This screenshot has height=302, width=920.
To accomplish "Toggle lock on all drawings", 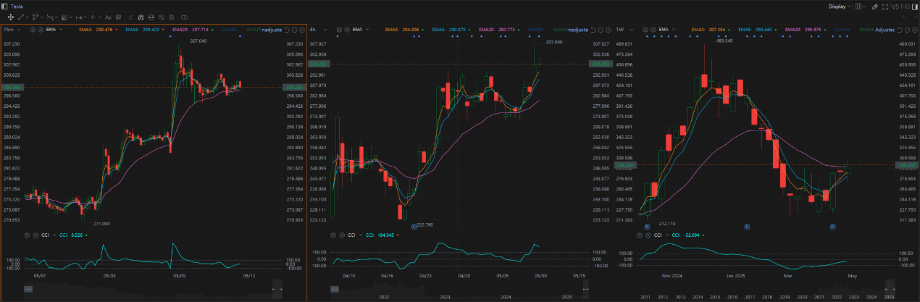I will [x=151, y=17].
